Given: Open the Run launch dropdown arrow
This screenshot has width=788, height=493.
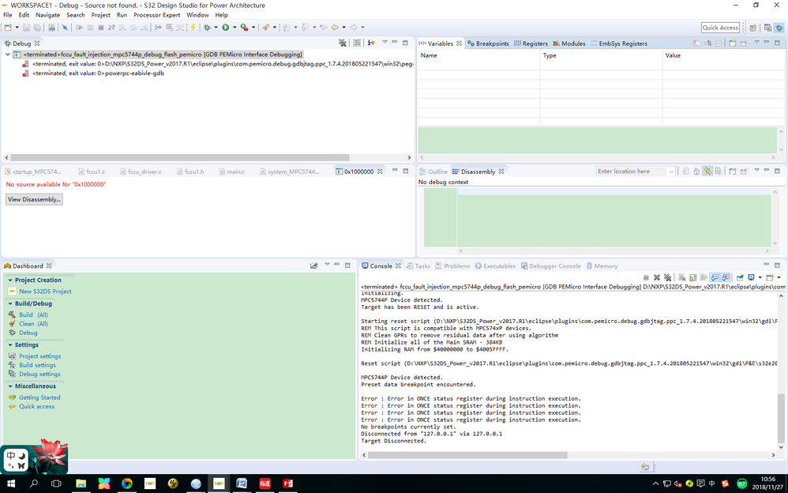Looking at the screenshot, I should click(x=235, y=27).
